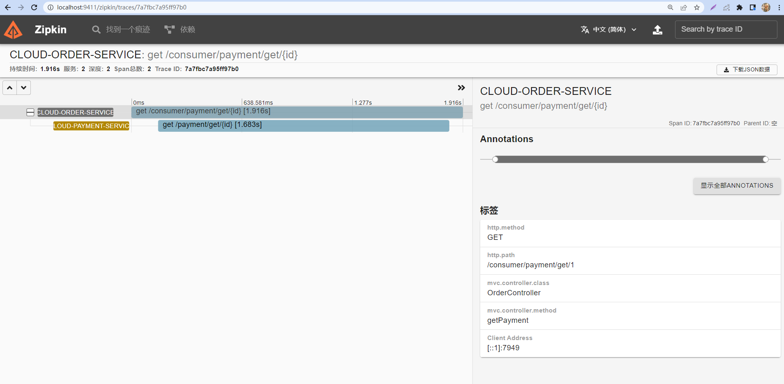Click the 下载JSON数据 download button
The height and width of the screenshot is (384, 784).
(x=747, y=70)
